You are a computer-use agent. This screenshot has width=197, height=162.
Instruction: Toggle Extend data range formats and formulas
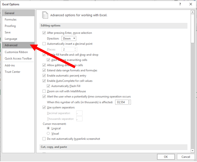click(44, 70)
